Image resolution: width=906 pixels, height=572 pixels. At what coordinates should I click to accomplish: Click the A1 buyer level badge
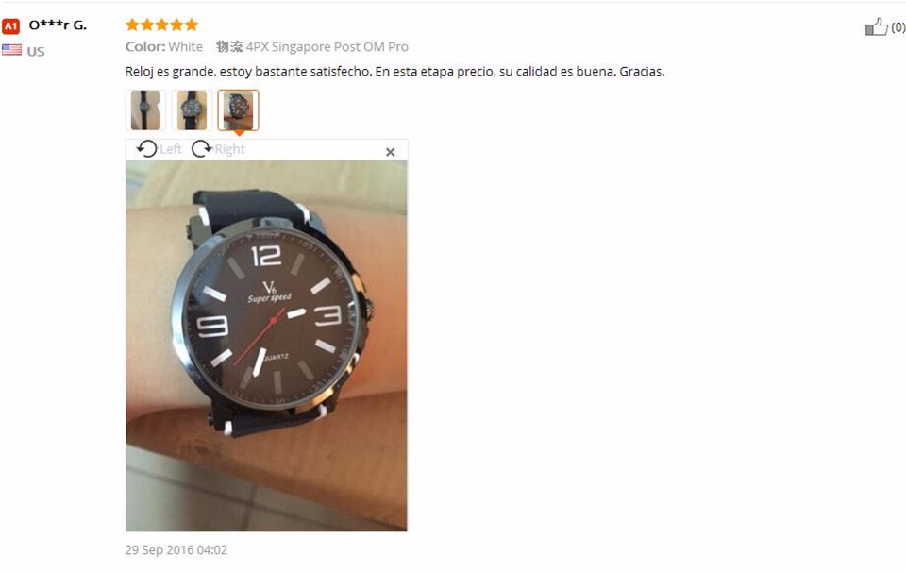click(11, 26)
